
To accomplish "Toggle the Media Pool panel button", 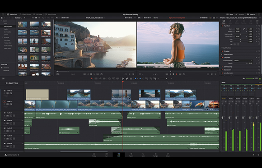I will 12,14.
